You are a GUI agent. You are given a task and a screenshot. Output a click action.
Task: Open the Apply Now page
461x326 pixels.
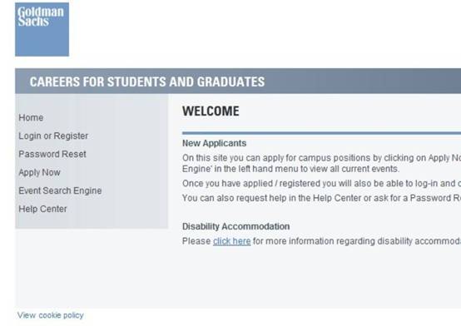pyautogui.click(x=39, y=172)
